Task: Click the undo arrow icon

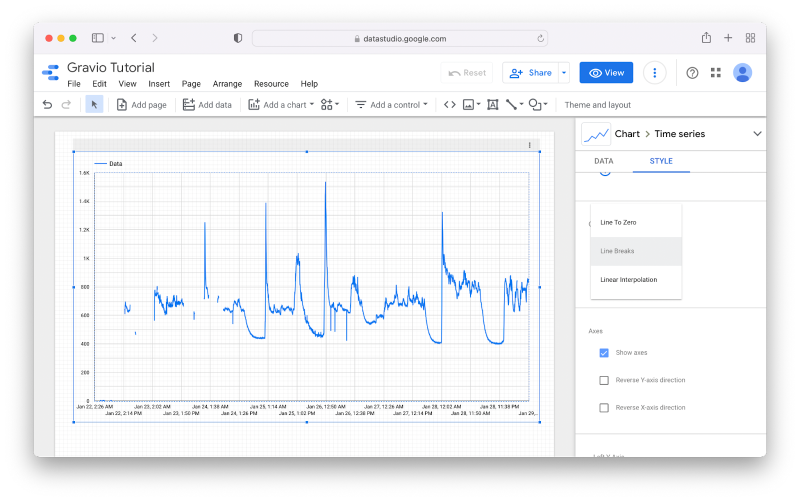Action: tap(46, 104)
